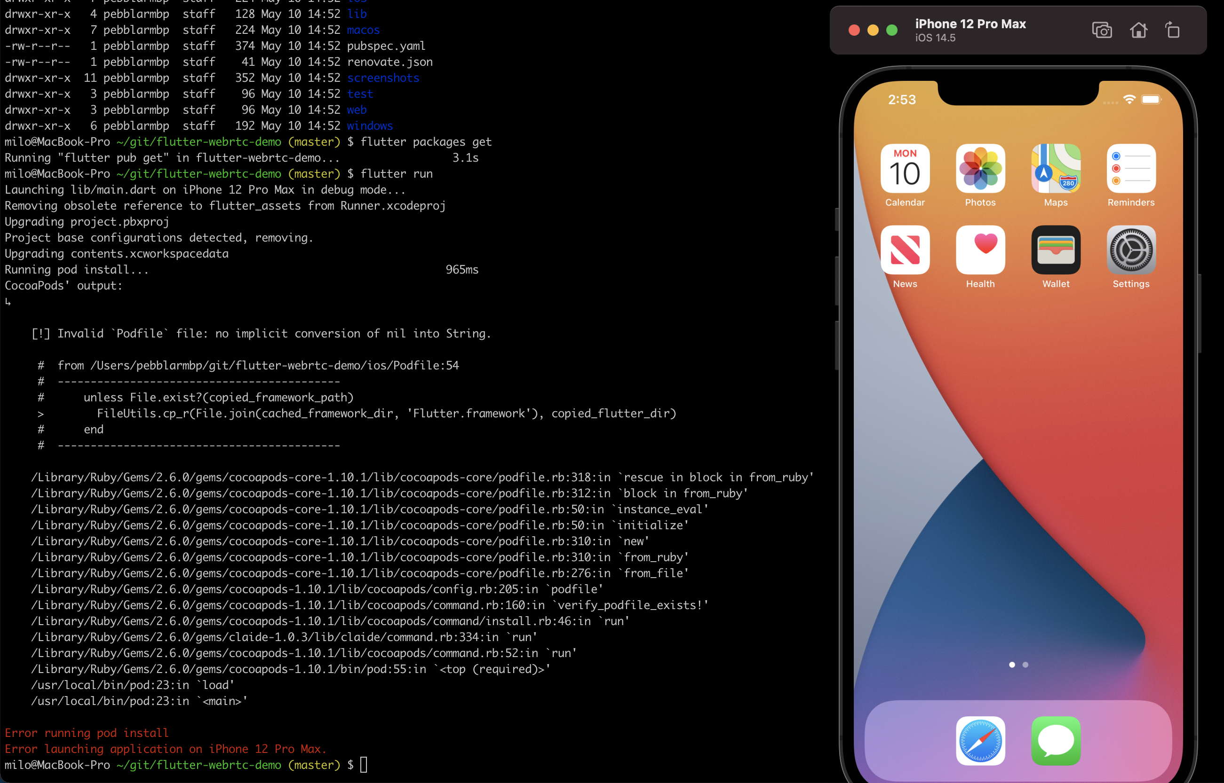
Task: Click the windows directory name in listing
Action: (x=369, y=125)
